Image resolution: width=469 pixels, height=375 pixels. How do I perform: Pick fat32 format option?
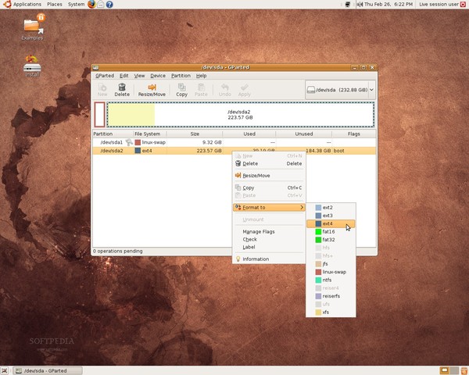click(331, 240)
